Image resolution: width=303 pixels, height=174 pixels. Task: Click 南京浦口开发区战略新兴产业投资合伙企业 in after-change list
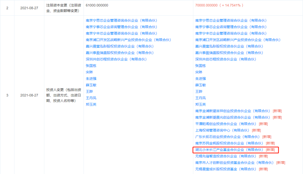(238, 40)
